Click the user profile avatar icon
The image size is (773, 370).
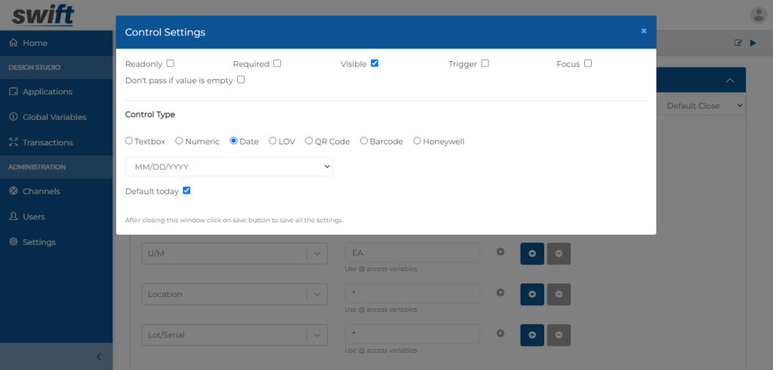point(758,15)
